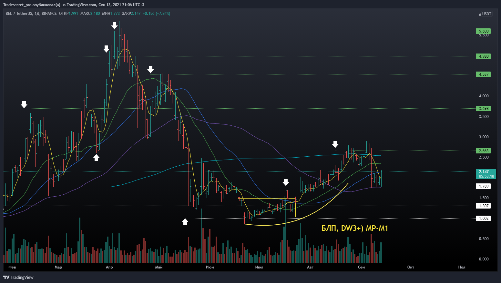The image size is (501, 283).
Task: Click the Авг label on time axis
Action: pyautogui.click(x=310, y=267)
